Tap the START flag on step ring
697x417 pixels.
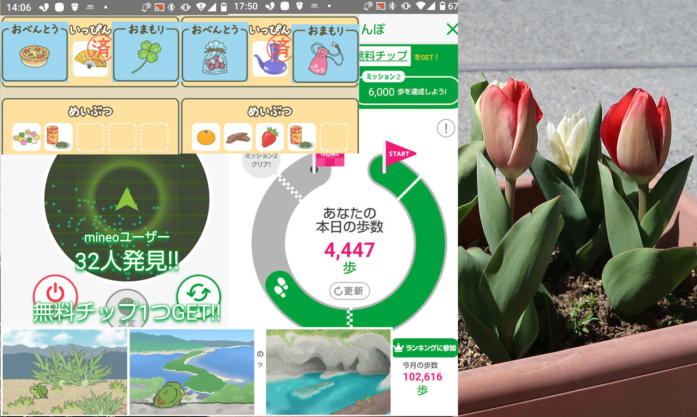(398, 154)
